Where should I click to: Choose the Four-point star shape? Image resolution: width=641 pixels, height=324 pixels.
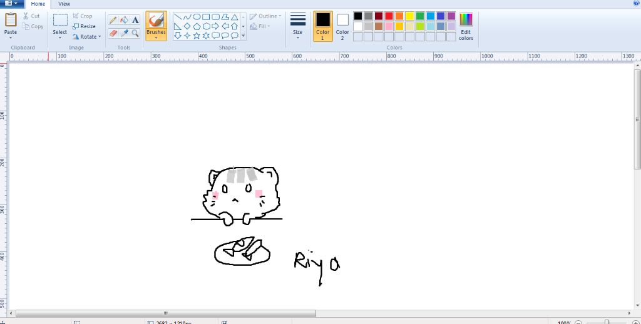point(187,36)
